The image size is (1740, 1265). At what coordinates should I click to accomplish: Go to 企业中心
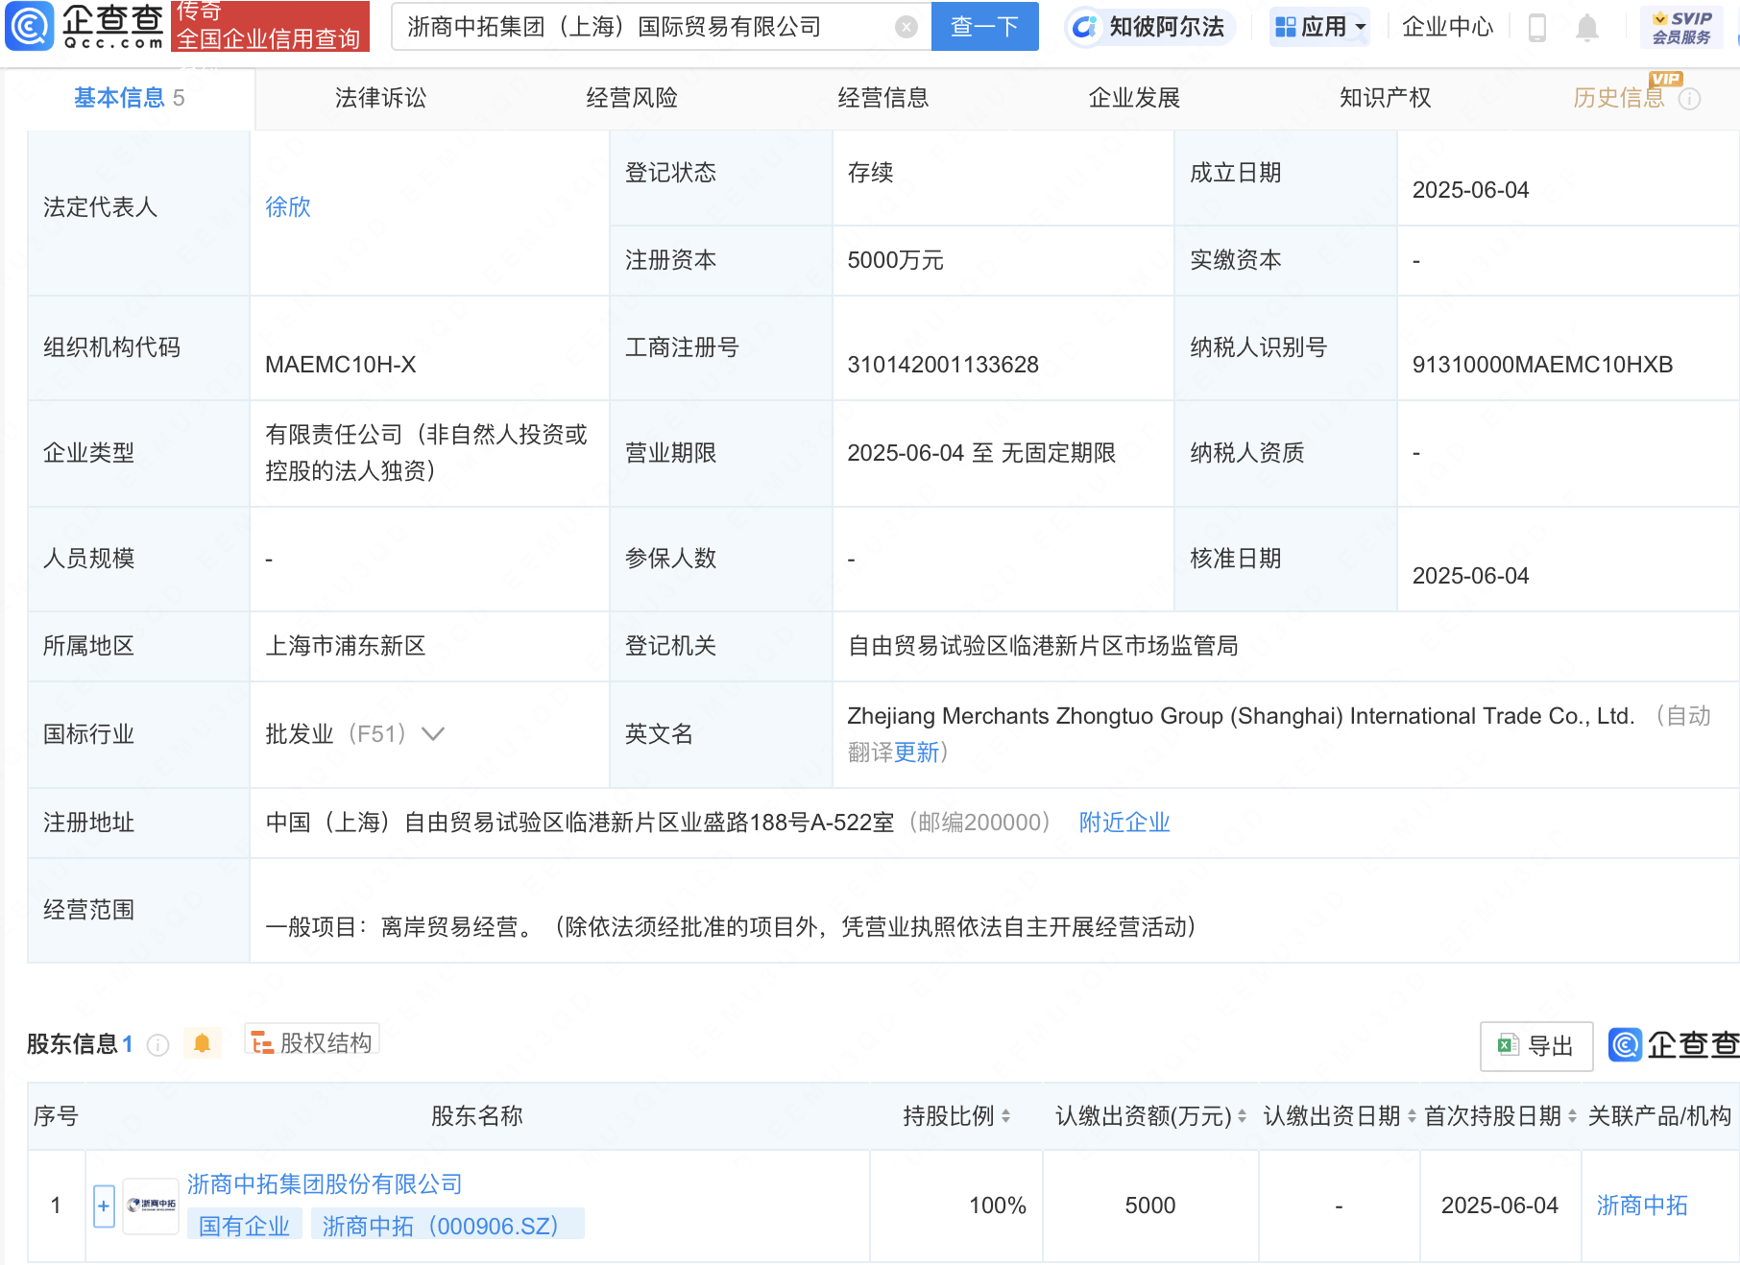pyautogui.click(x=1447, y=27)
